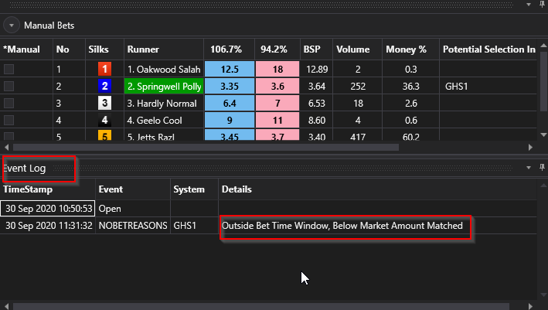Lay Hardly Normal at 7
The image size is (548, 310).
[277, 103]
